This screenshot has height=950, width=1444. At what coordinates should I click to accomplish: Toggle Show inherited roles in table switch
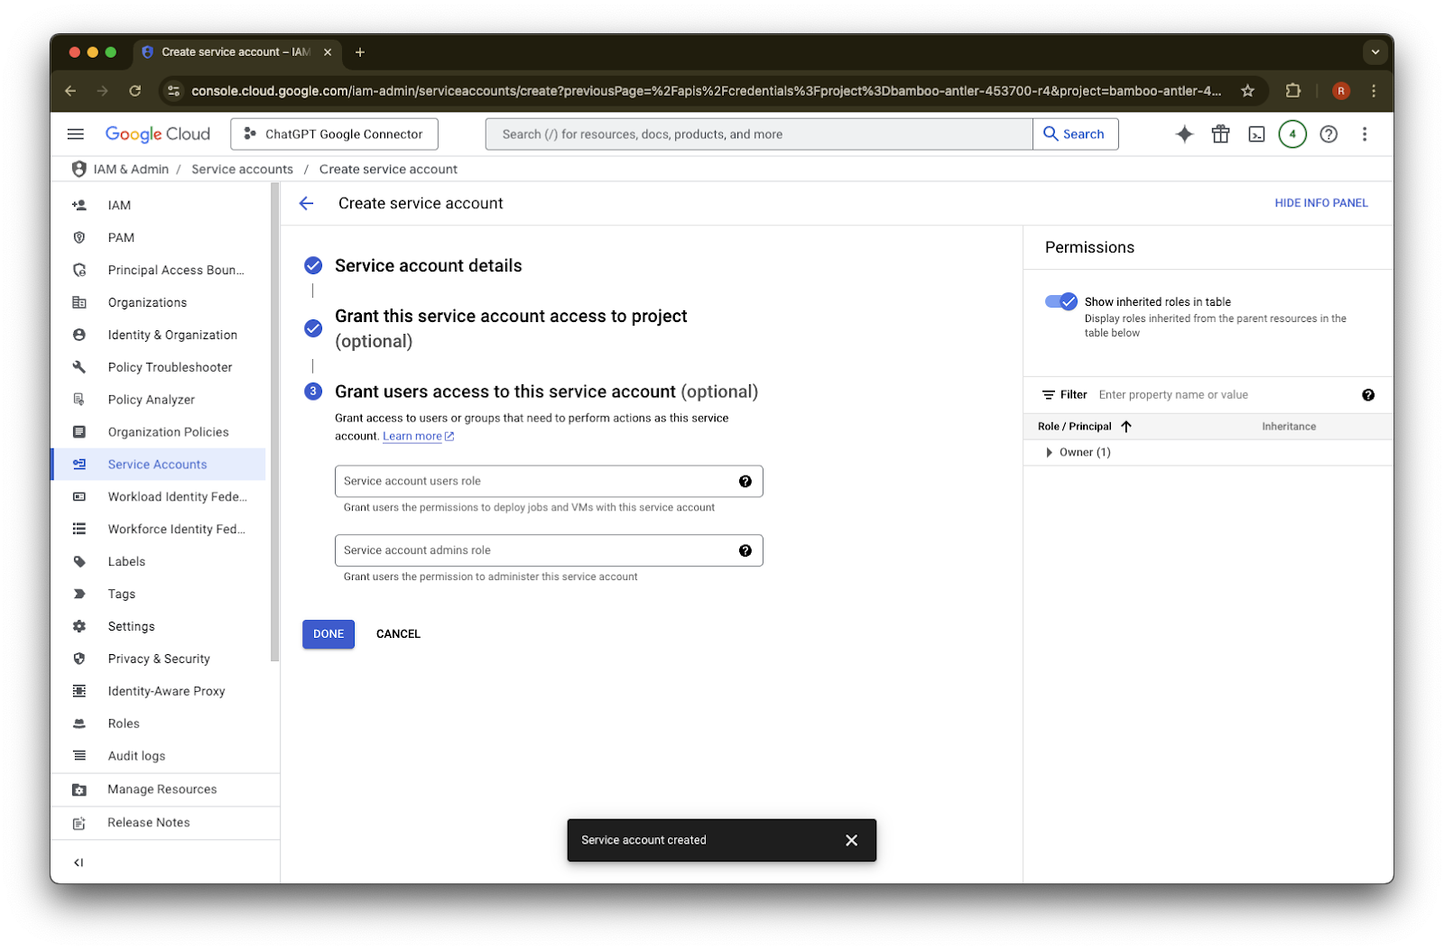[1061, 301]
